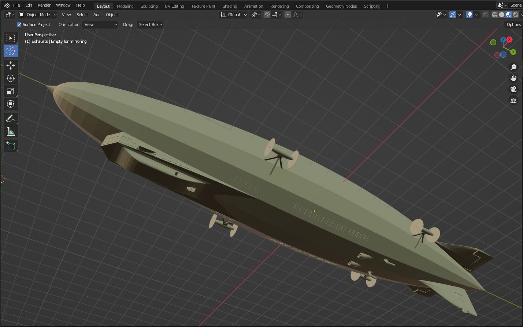
Task: Open proportional falloff dropdown
Action: click(x=297, y=15)
